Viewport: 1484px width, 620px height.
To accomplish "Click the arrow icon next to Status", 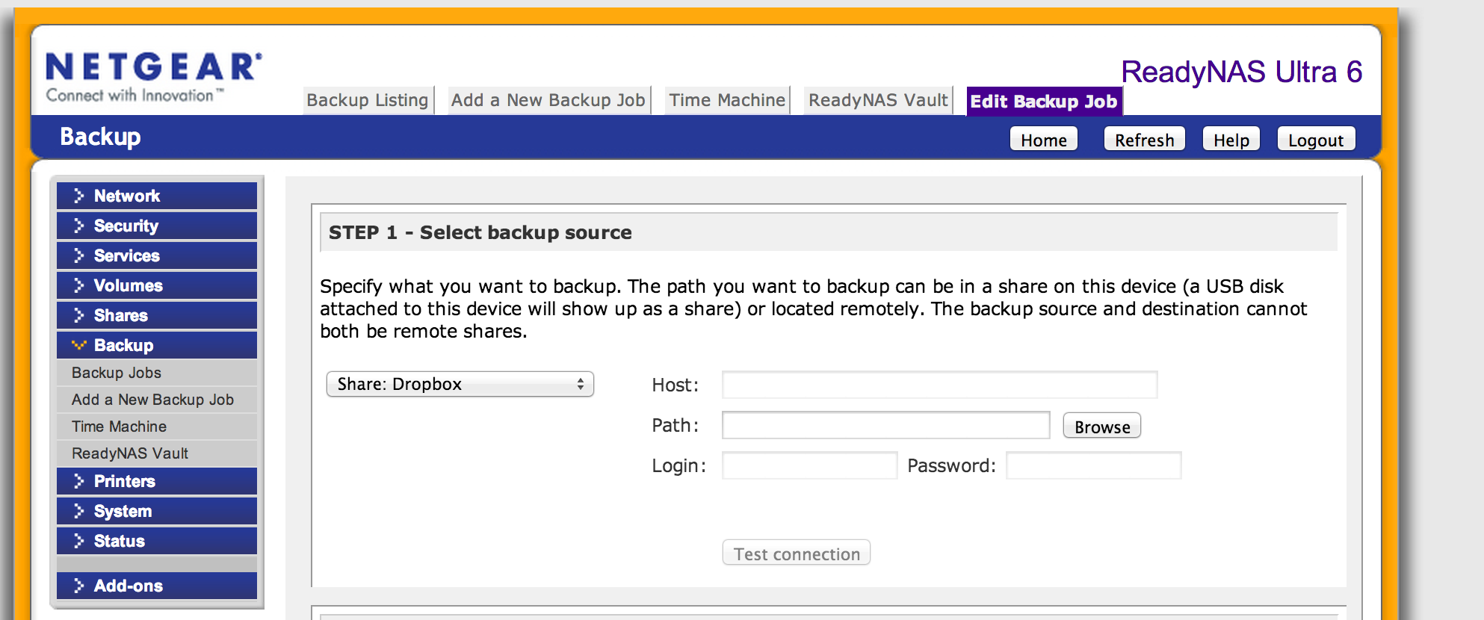I will (x=78, y=541).
